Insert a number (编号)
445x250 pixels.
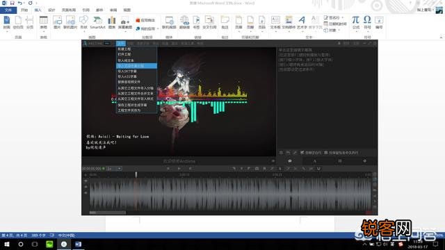point(379,23)
